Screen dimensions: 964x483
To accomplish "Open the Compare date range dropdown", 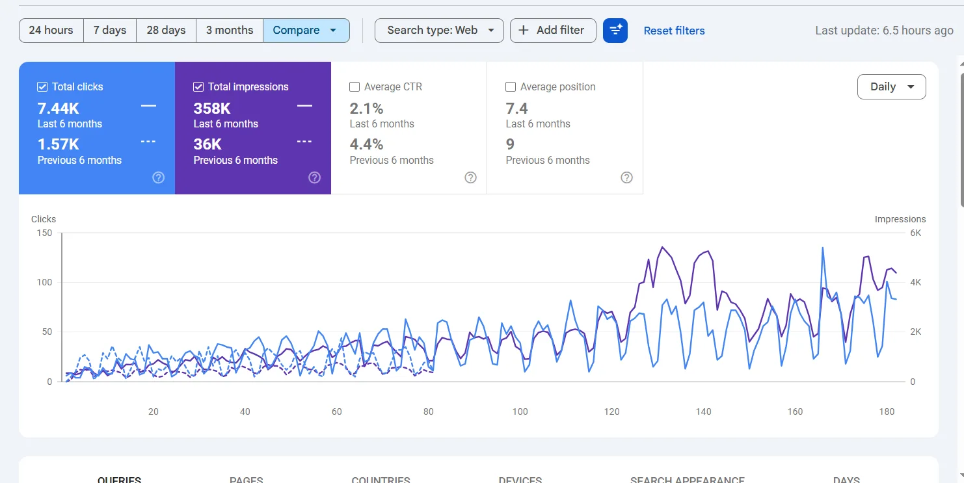I will 306,31.
